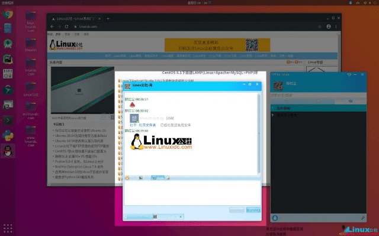Open the Chrome profile account icon
This screenshot has height=236, width=379.
pos(329,27)
